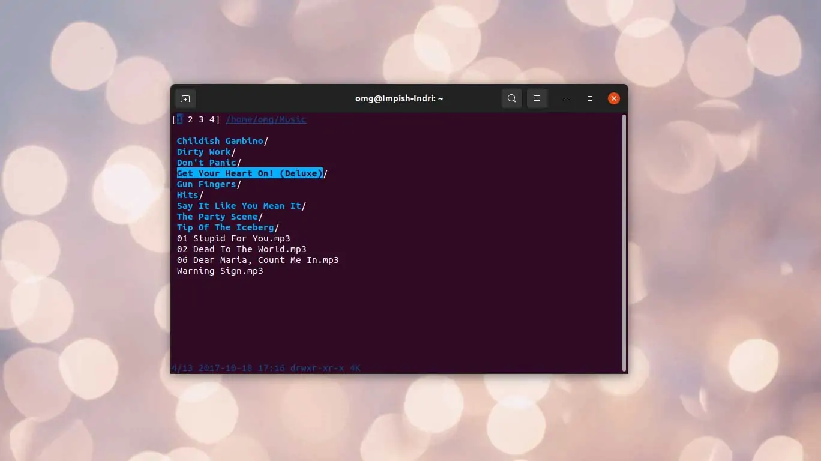Click the terminal title omg@Impish-Indri

(399, 98)
